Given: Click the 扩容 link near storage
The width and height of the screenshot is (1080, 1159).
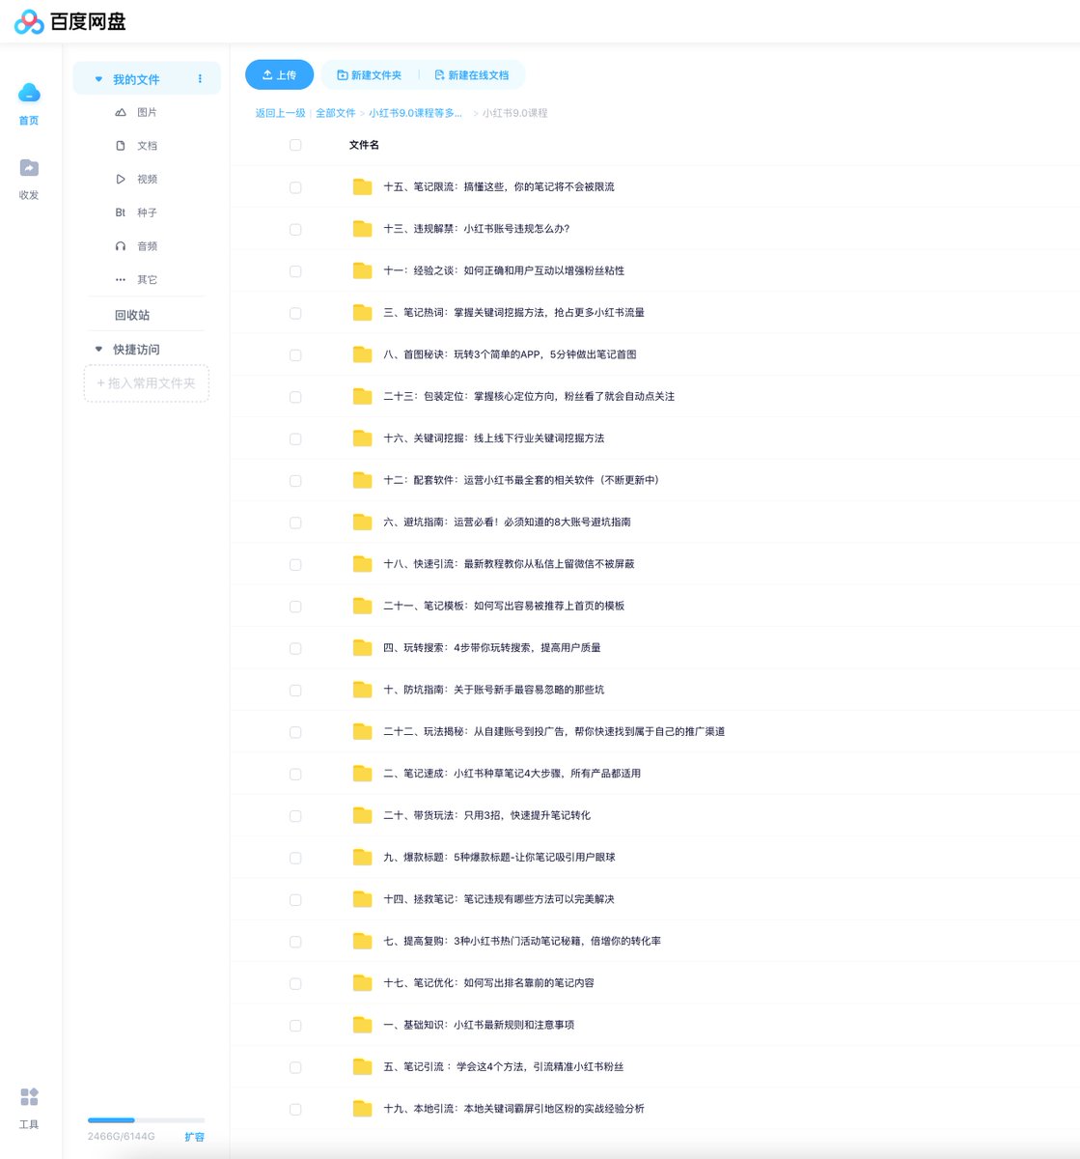Looking at the screenshot, I should 195,1137.
